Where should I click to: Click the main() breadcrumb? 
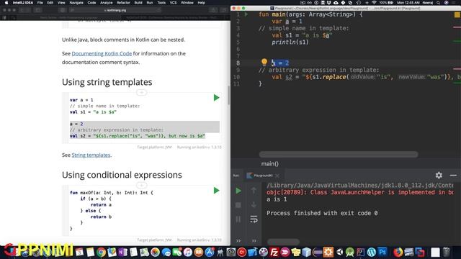[x=269, y=164]
